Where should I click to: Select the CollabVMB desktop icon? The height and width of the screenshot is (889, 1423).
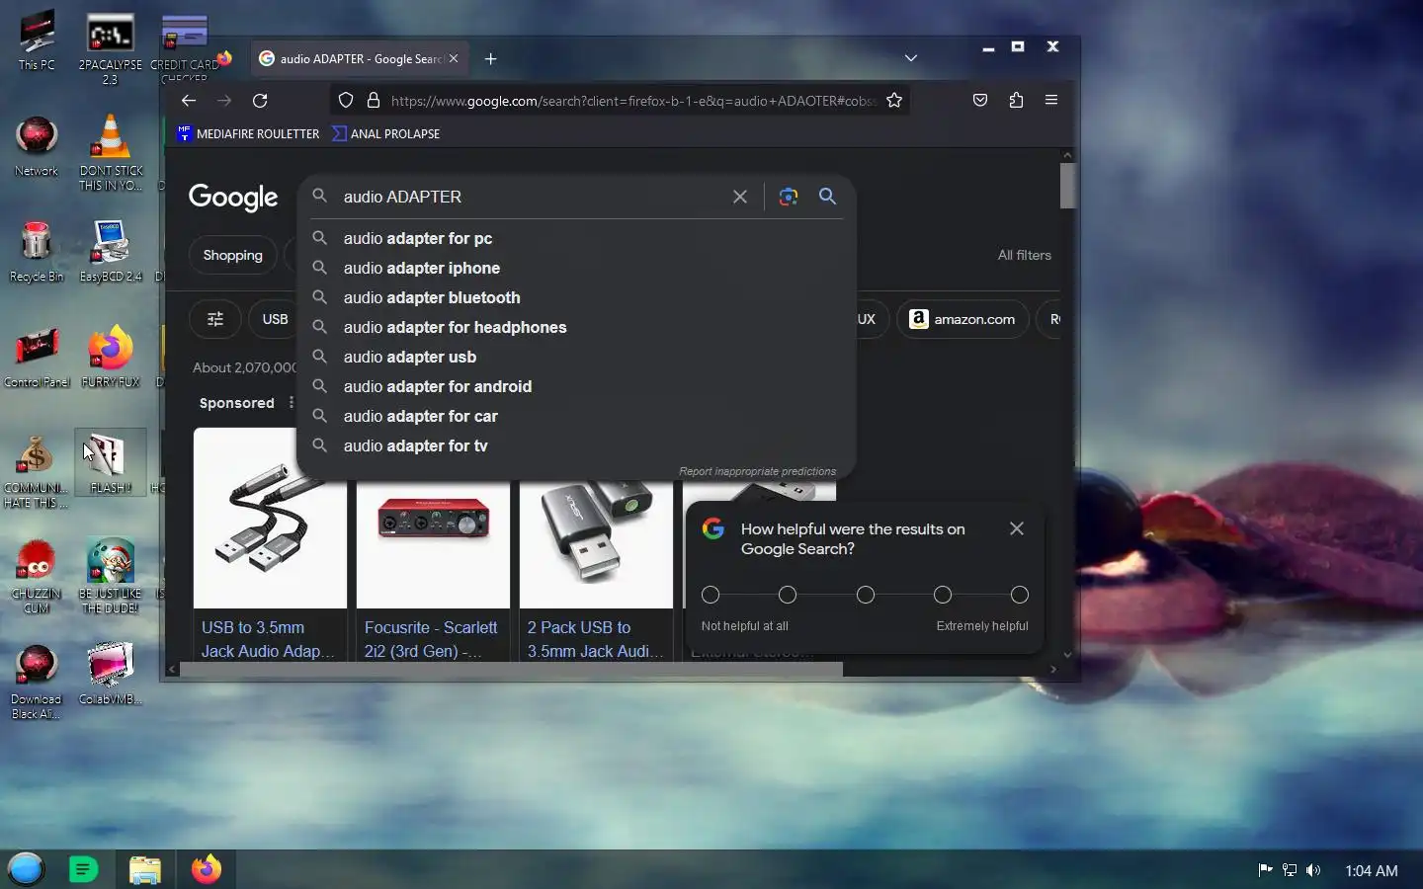(x=111, y=674)
